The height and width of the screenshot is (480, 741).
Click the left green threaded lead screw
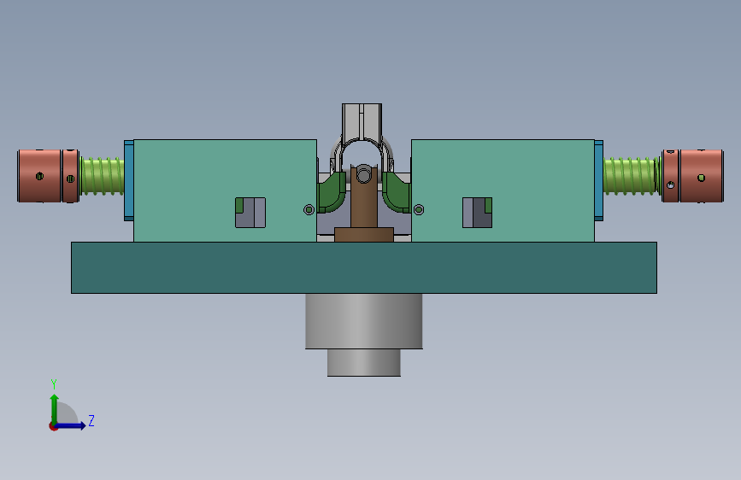pos(102,176)
